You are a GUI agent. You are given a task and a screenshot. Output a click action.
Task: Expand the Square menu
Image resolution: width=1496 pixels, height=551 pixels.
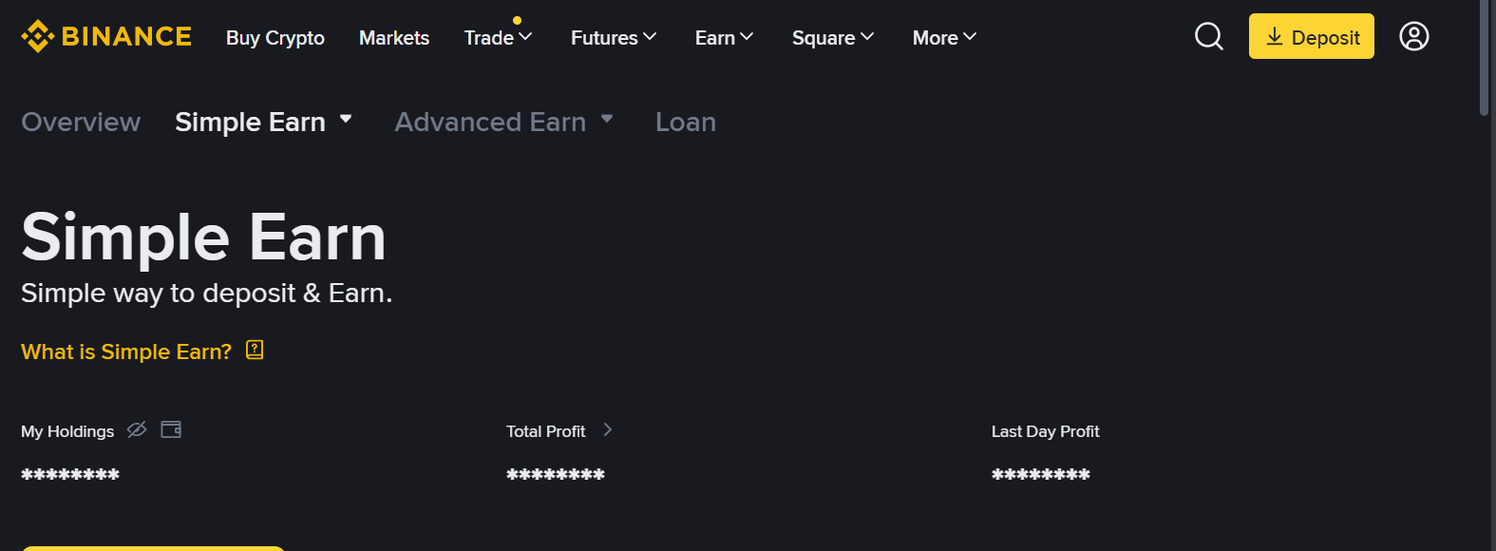[833, 38]
